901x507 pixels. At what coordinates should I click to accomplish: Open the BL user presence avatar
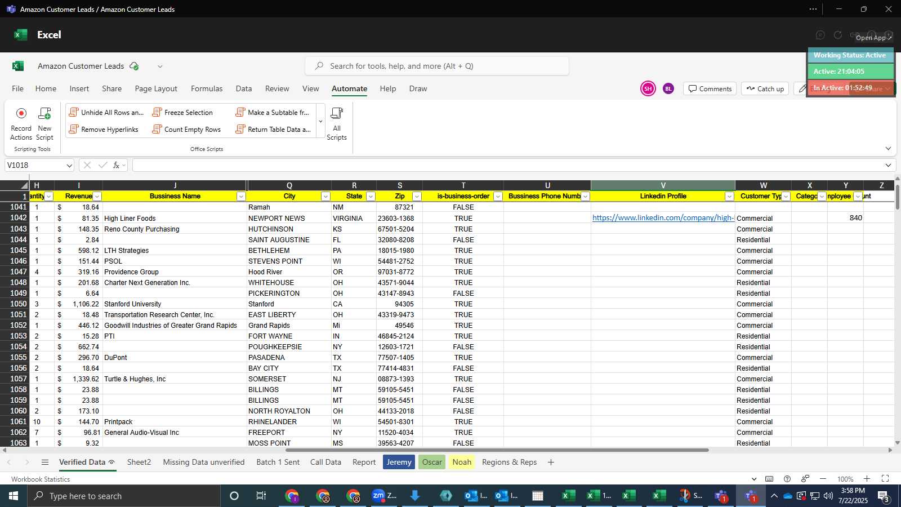point(668,88)
